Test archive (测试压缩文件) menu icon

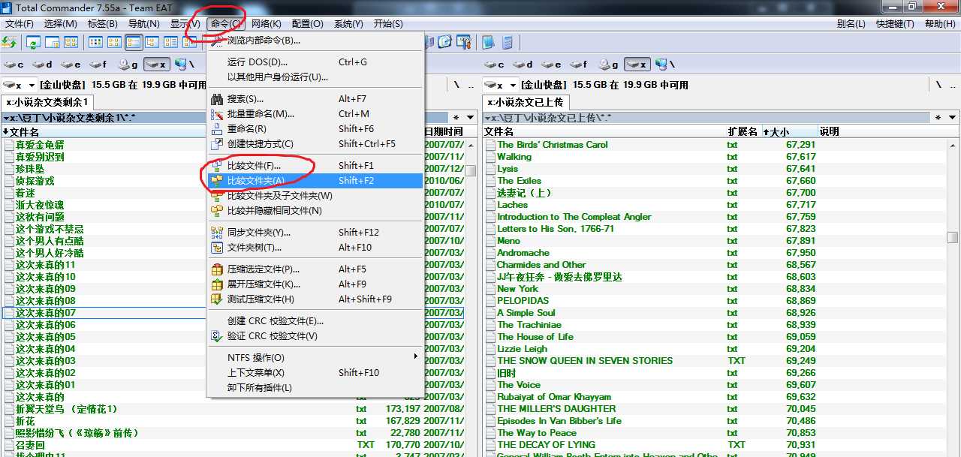pos(217,299)
